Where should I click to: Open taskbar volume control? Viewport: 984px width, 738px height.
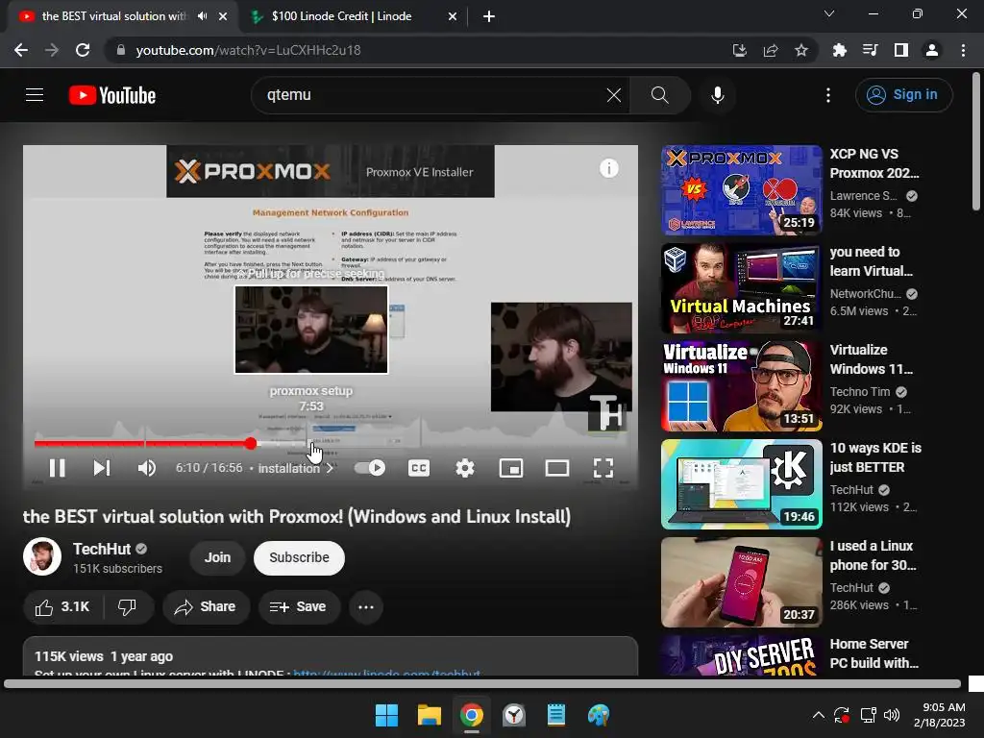(891, 715)
